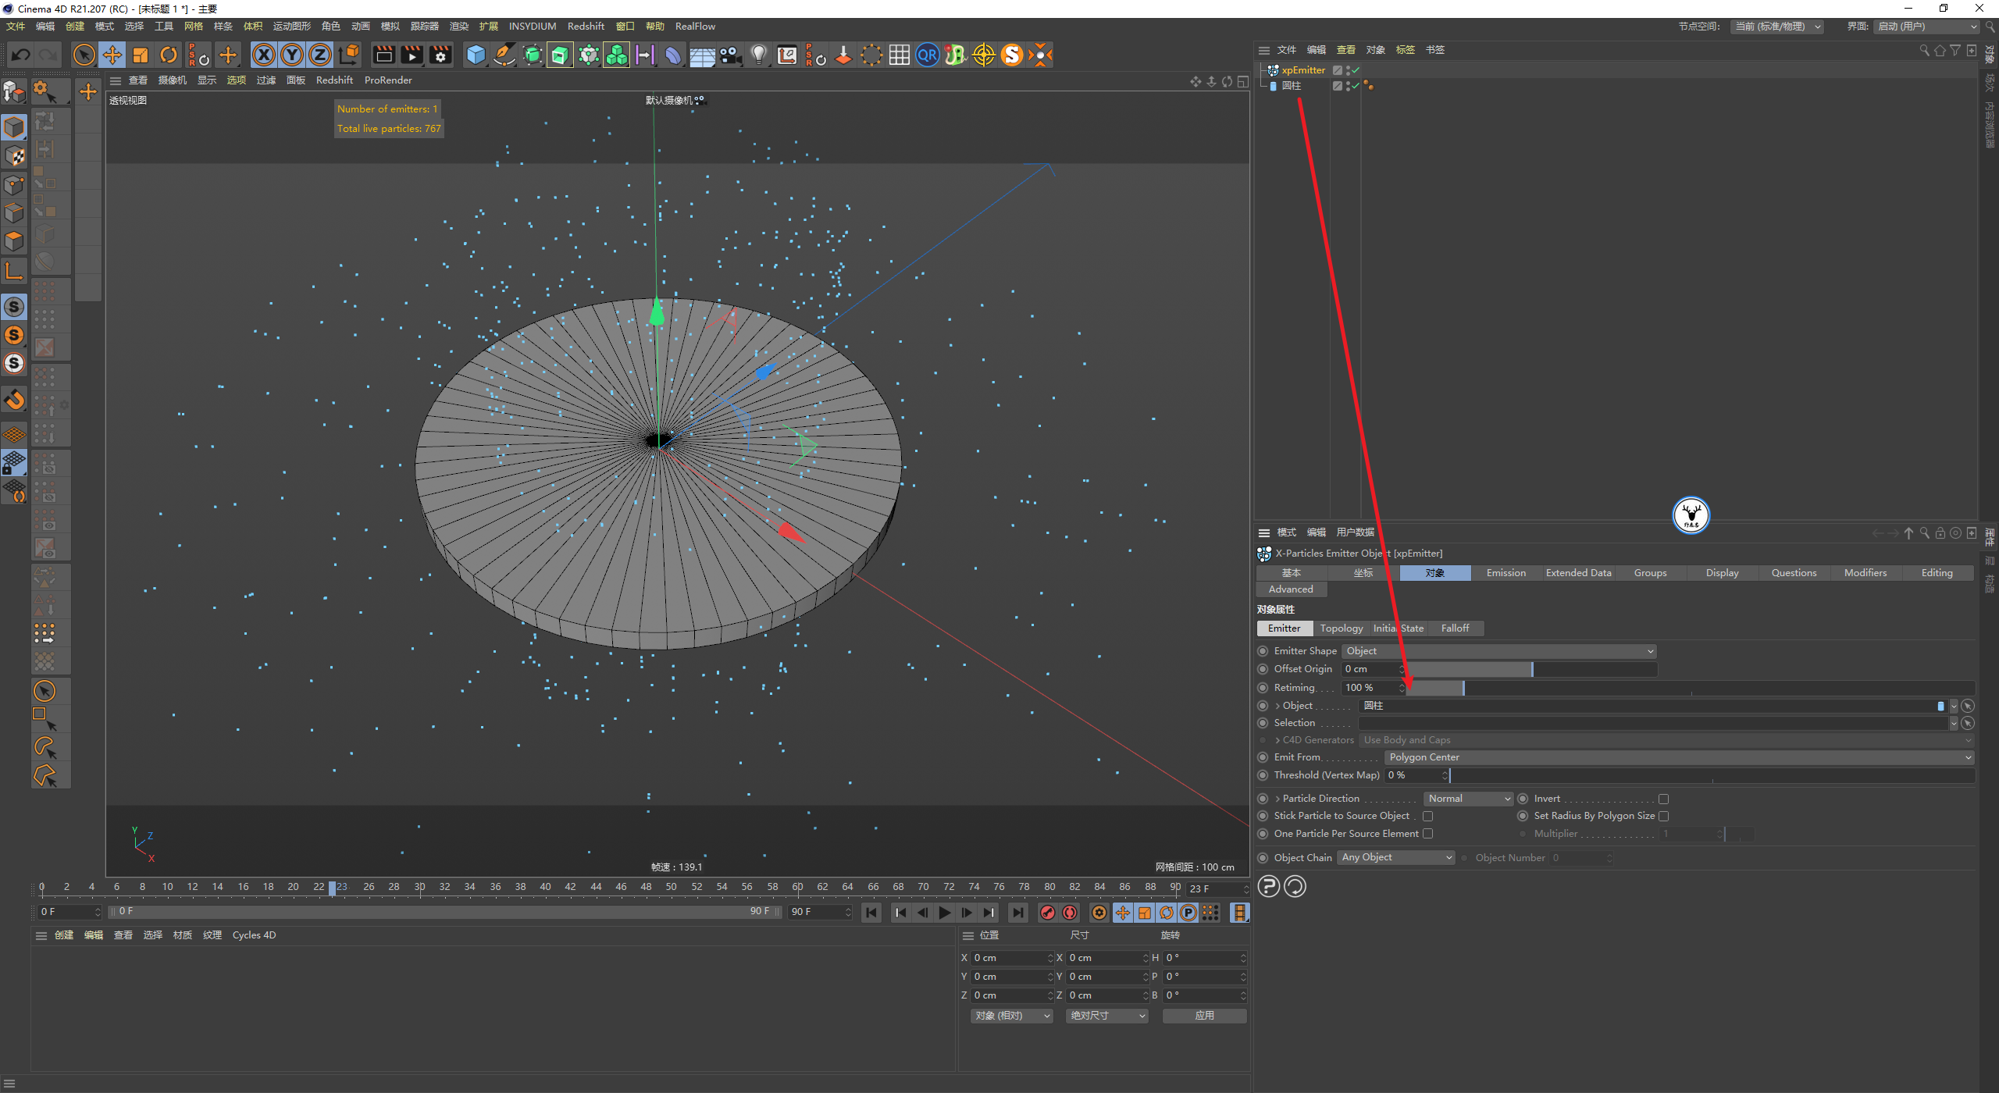Enable Stick Particle to Source Object

1427,816
